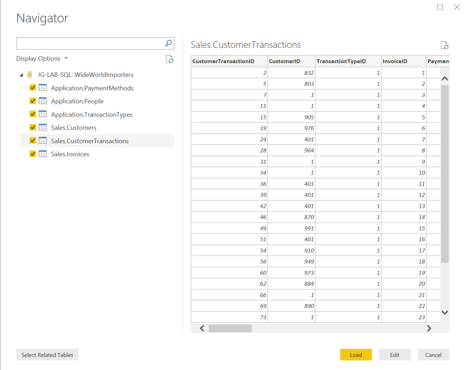The width and height of the screenshot is (465, 370).
Task: Click the Sales.CustomerTransactions preview title
Action: tap(246, 45)
